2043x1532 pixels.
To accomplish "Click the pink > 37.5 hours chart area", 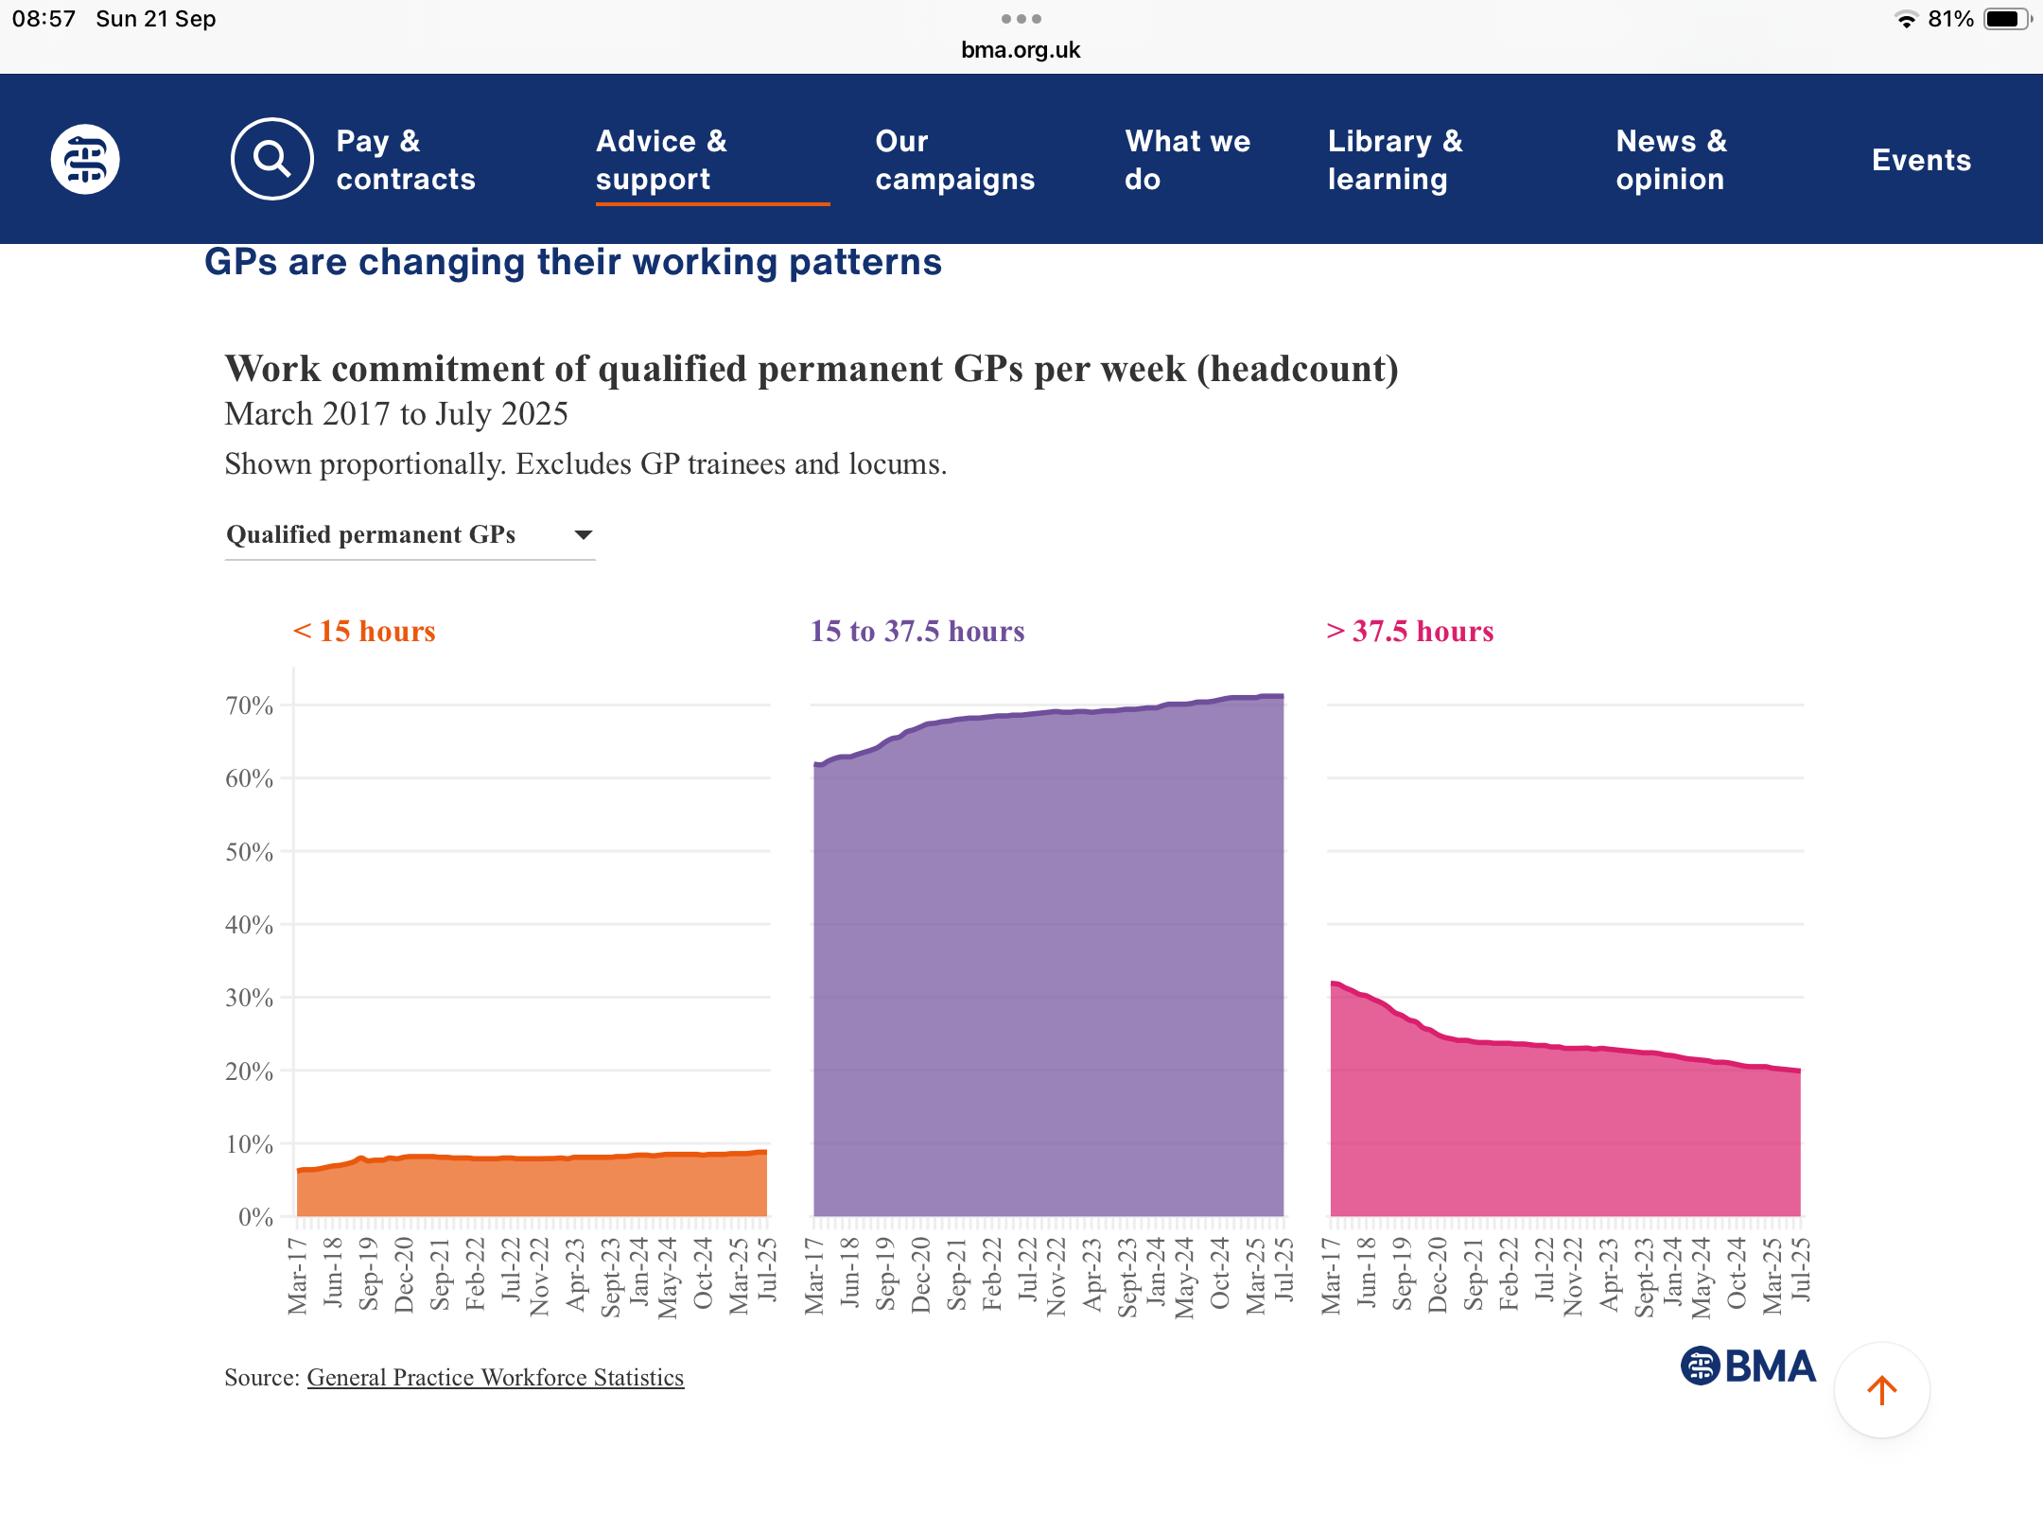I will tap(1564, 1135).
